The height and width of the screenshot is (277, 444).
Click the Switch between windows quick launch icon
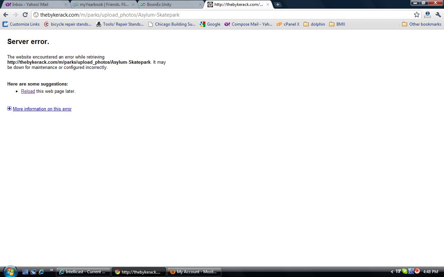pos(33,272)
